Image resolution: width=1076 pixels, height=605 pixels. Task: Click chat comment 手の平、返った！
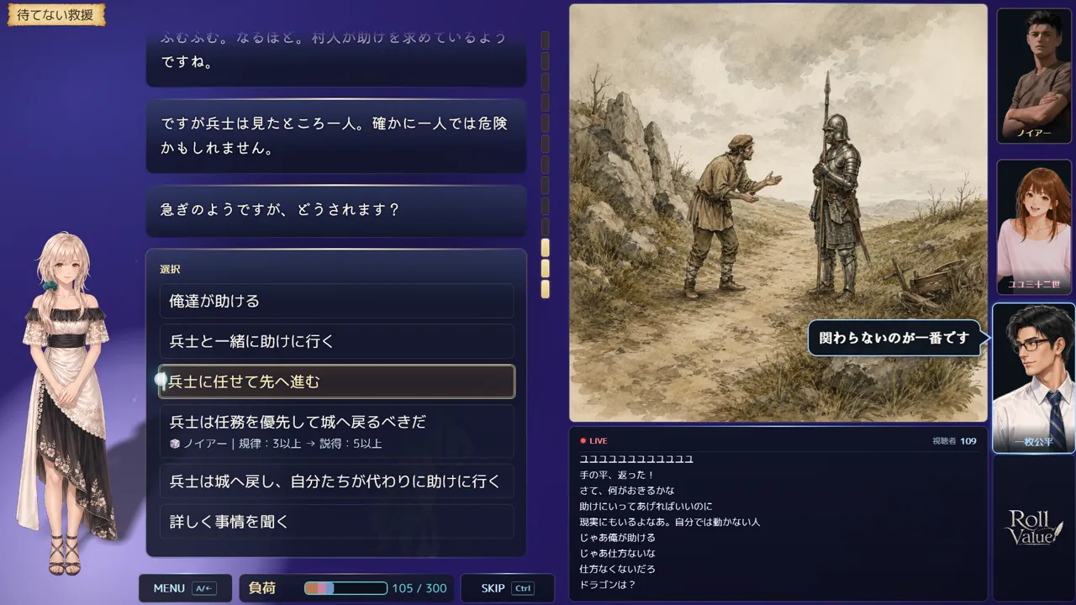pos(617,475)
